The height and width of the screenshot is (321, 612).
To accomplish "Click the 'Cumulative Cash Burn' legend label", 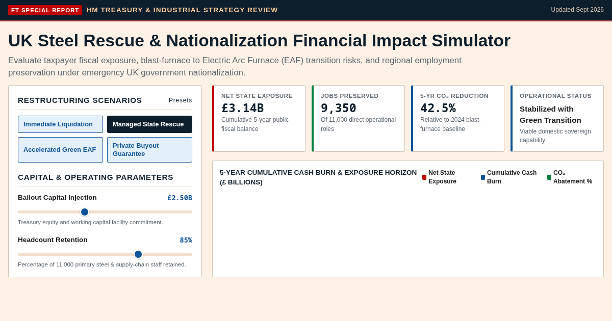I will point(512,177).
